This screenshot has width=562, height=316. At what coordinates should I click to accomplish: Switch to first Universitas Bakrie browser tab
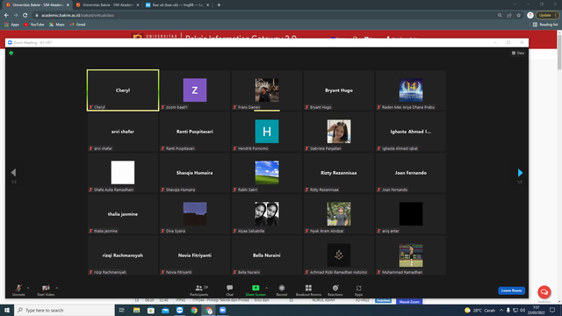(37, 5)
